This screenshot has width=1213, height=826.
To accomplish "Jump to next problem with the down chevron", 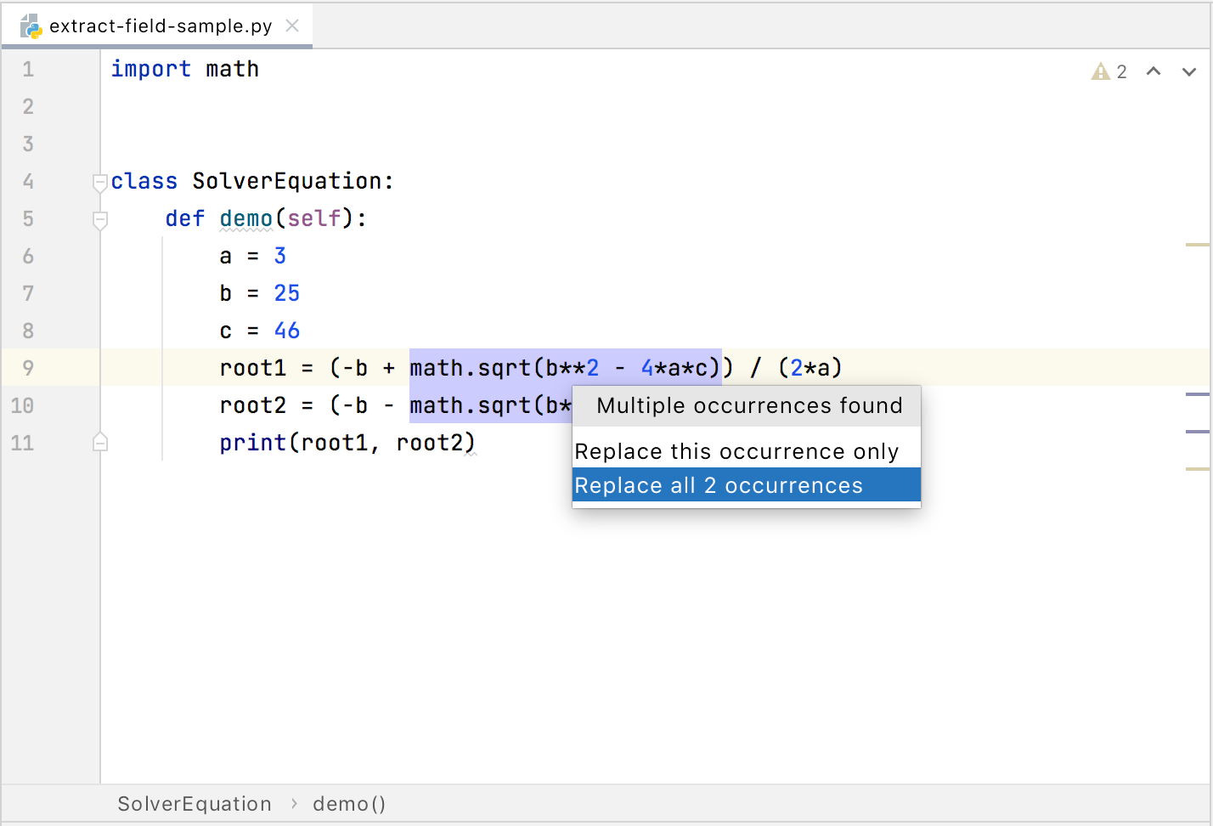I will [1188, 71].
